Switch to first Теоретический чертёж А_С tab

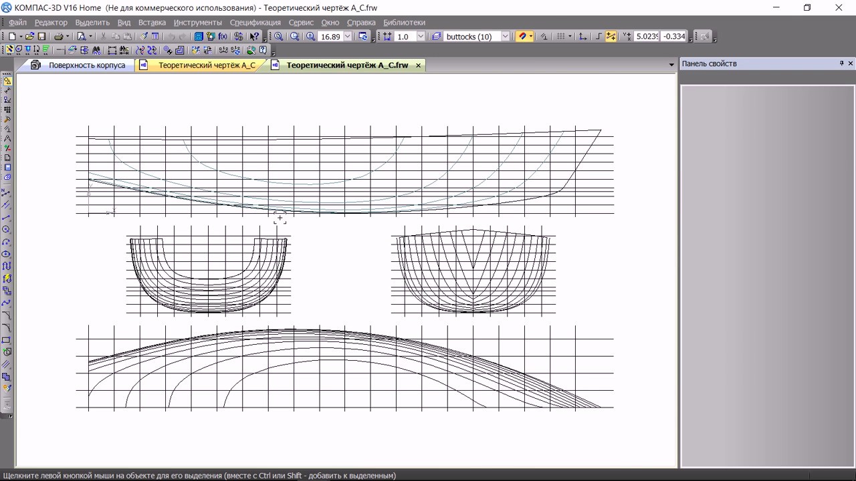pyautogui.click(x=207, y=65)
